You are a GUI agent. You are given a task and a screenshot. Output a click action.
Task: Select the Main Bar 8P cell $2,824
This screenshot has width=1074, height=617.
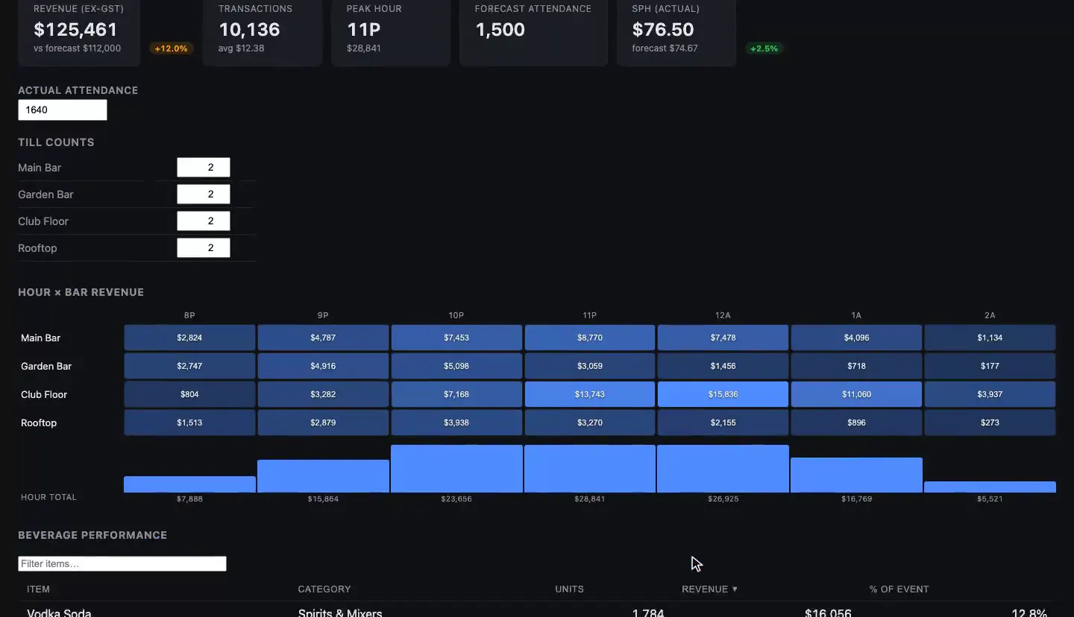189,338
